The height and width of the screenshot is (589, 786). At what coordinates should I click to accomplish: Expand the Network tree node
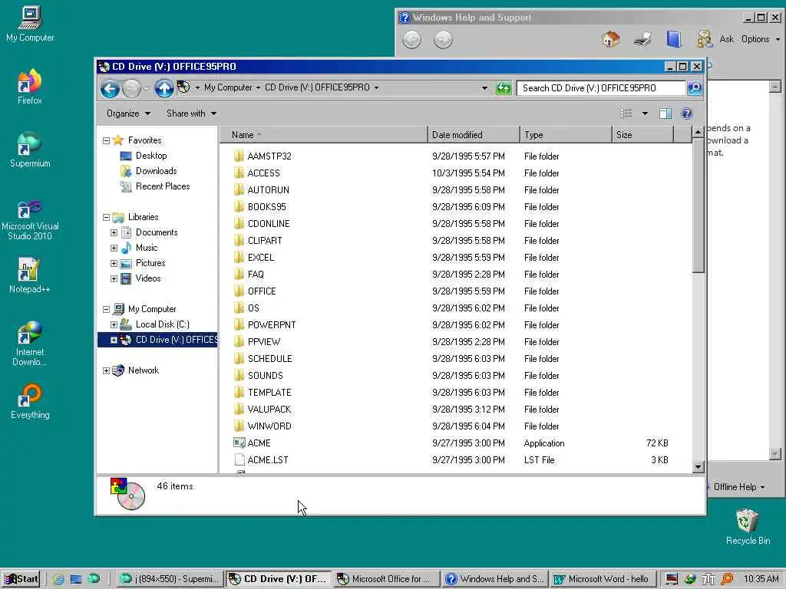tap(106, 370)
